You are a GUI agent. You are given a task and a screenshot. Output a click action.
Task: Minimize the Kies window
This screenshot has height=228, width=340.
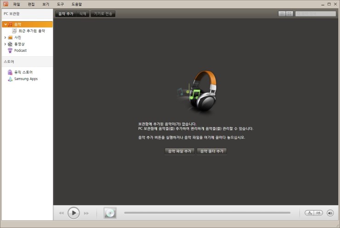pyautogui.click(x=323, y=4)
